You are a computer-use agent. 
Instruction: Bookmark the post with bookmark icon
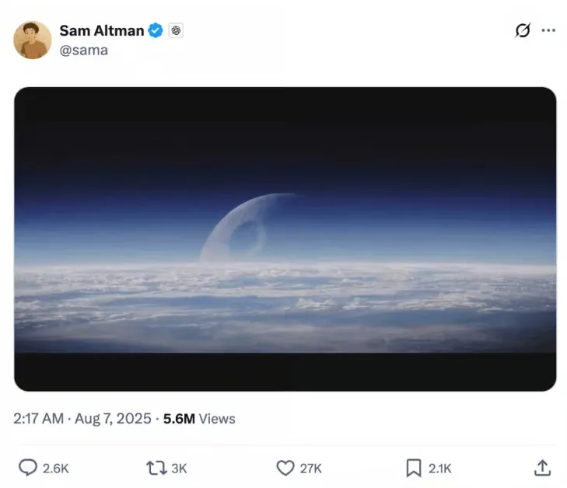tap(414, 468)
